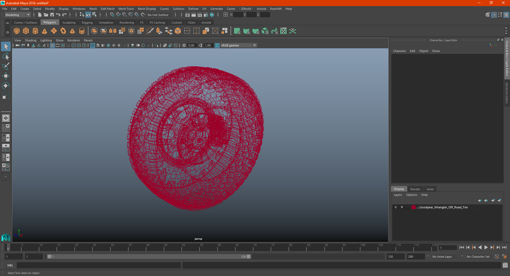Click the New Scene icon

(x=40, y=15)
